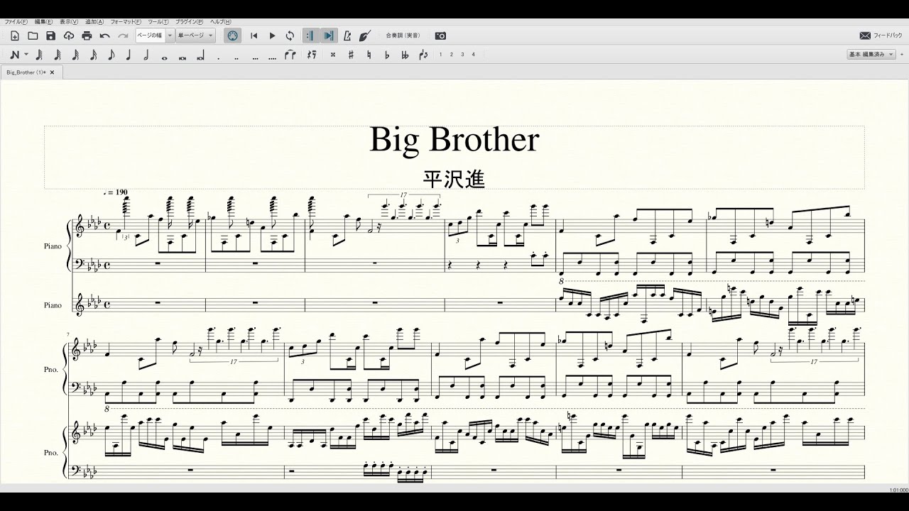Add a new workspace with plus button
The width and height of the screenshot is (909, 511).
(x=902, y=55)
